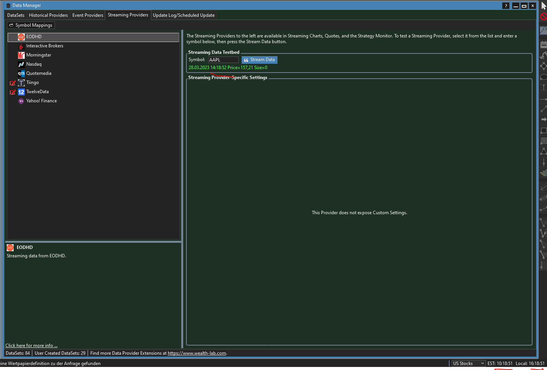Screen dimensions: 547x370
Task: Click the Quotemedia qm logo icon
Action: [x=21, y=74]
